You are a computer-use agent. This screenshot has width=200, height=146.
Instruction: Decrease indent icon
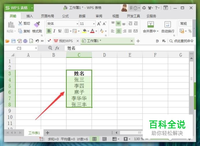point(130,24)
